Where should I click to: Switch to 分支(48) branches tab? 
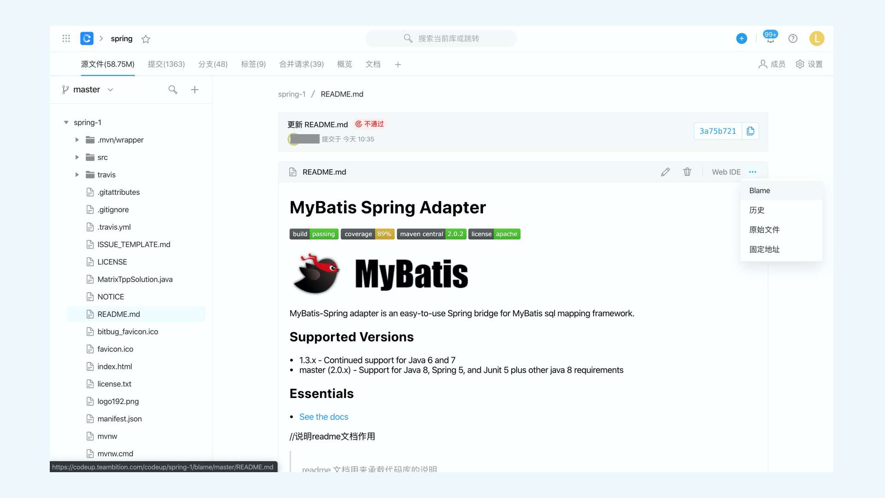[x=213, y=64]
